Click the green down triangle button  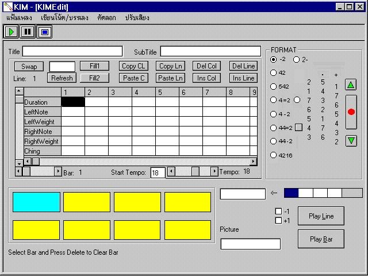click(351, 140)
